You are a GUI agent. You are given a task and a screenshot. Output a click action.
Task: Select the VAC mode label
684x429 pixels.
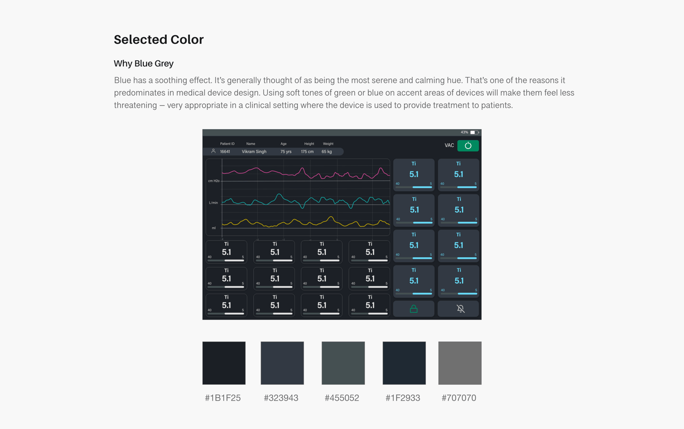[x=449, y=146]
